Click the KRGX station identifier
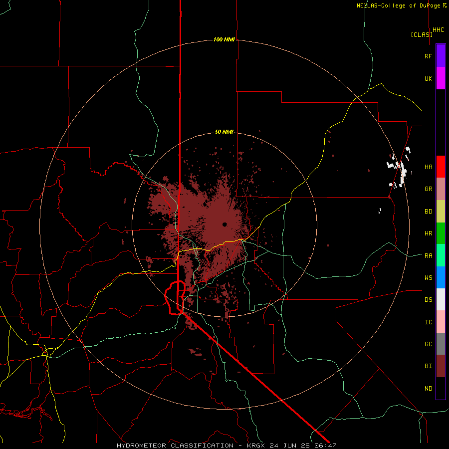The image size is (449, 449). click(x=256, y=446)
